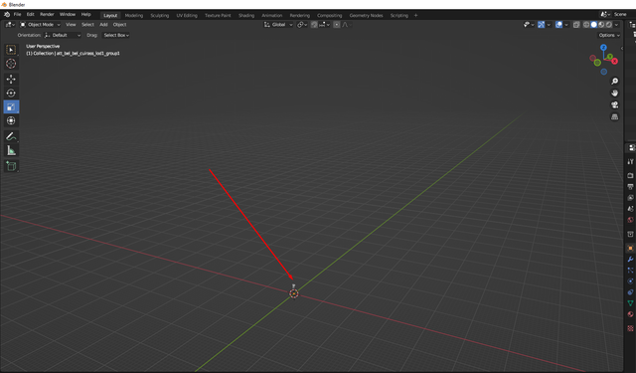
Task: Toggle viewport gizmos display
Action: tap(541, 25)
